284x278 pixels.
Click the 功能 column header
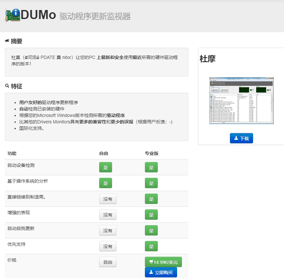pyautogui.click(x=12, y=153)
